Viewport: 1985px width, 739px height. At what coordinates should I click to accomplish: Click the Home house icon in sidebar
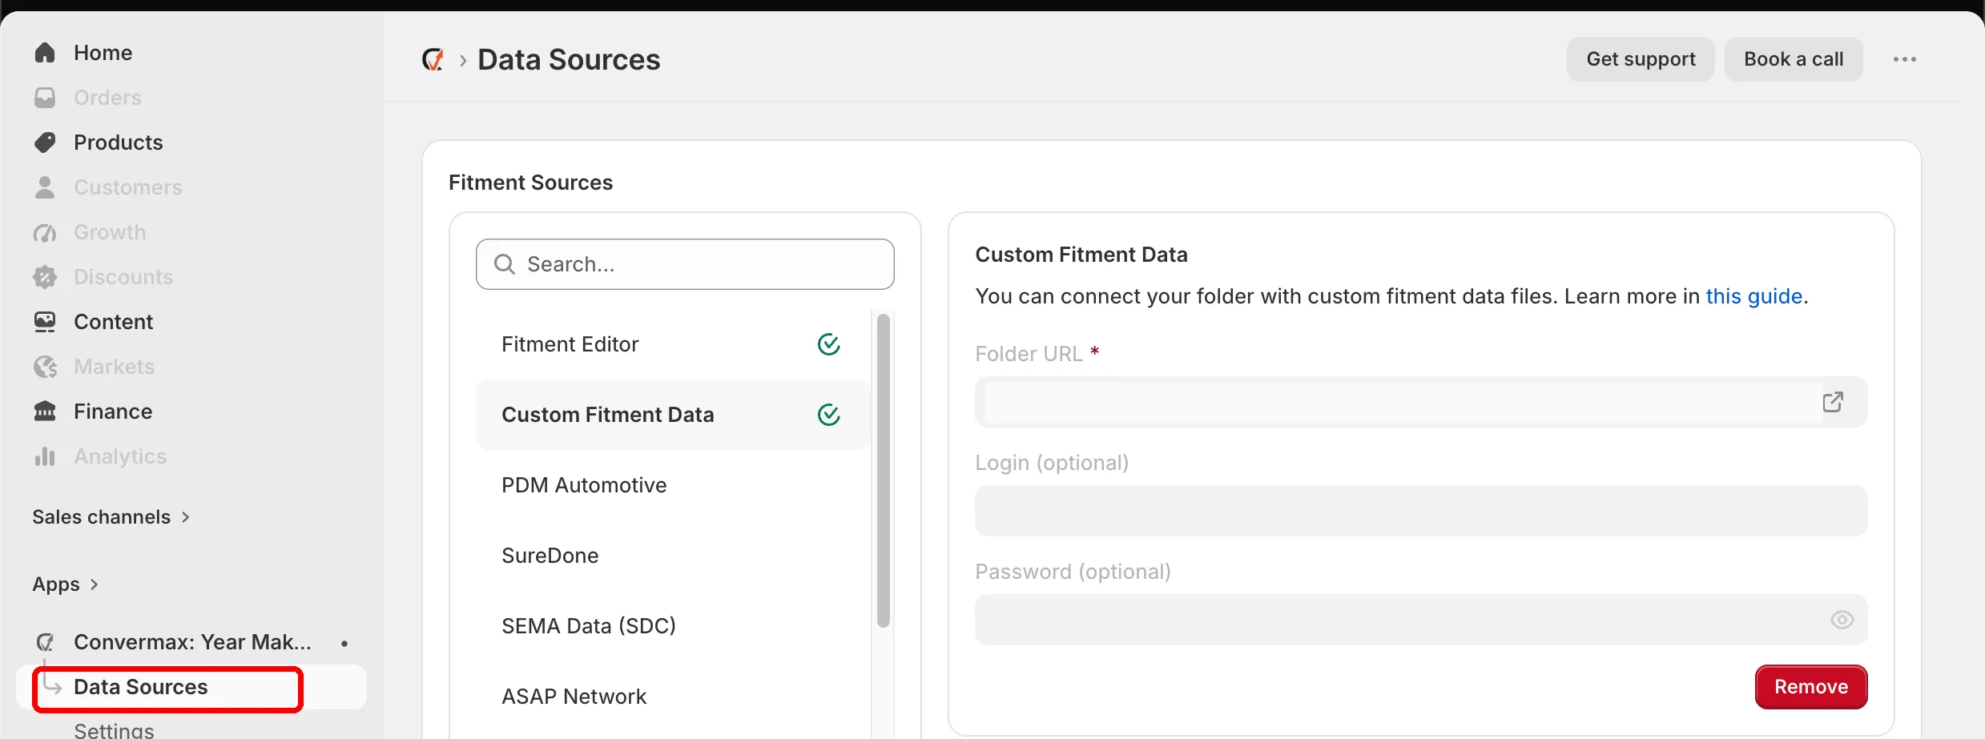pyautogui.click(x=45, y=53)
